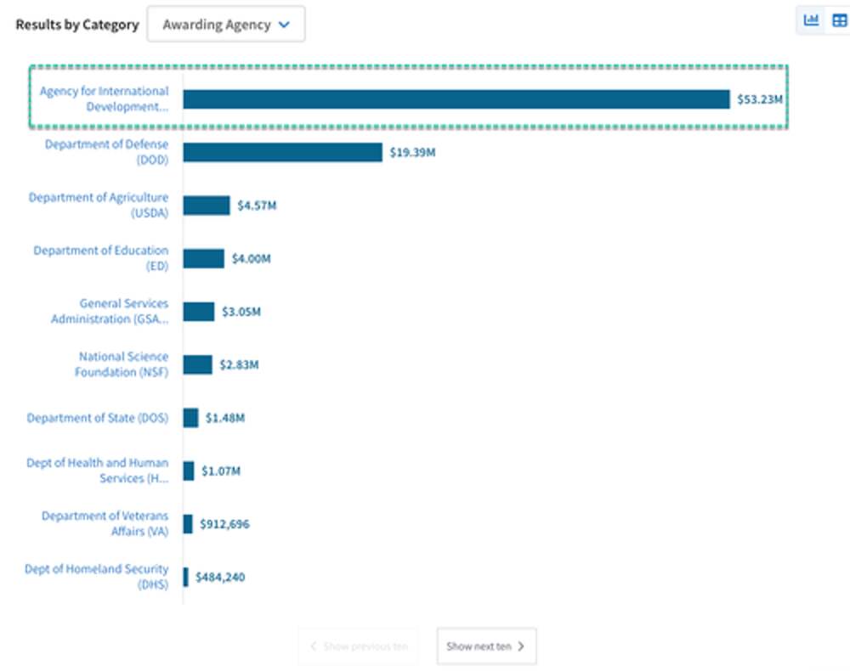Open Department of Defense (DOD) link
Image resolution: width=850 pixels, height=671 pixels.
[x=106, y=152]
